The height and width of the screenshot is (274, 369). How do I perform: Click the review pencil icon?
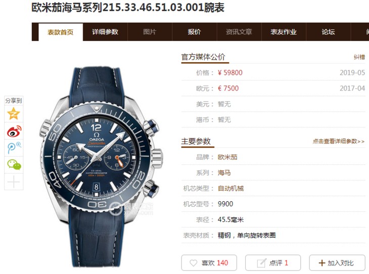point(261,263)
